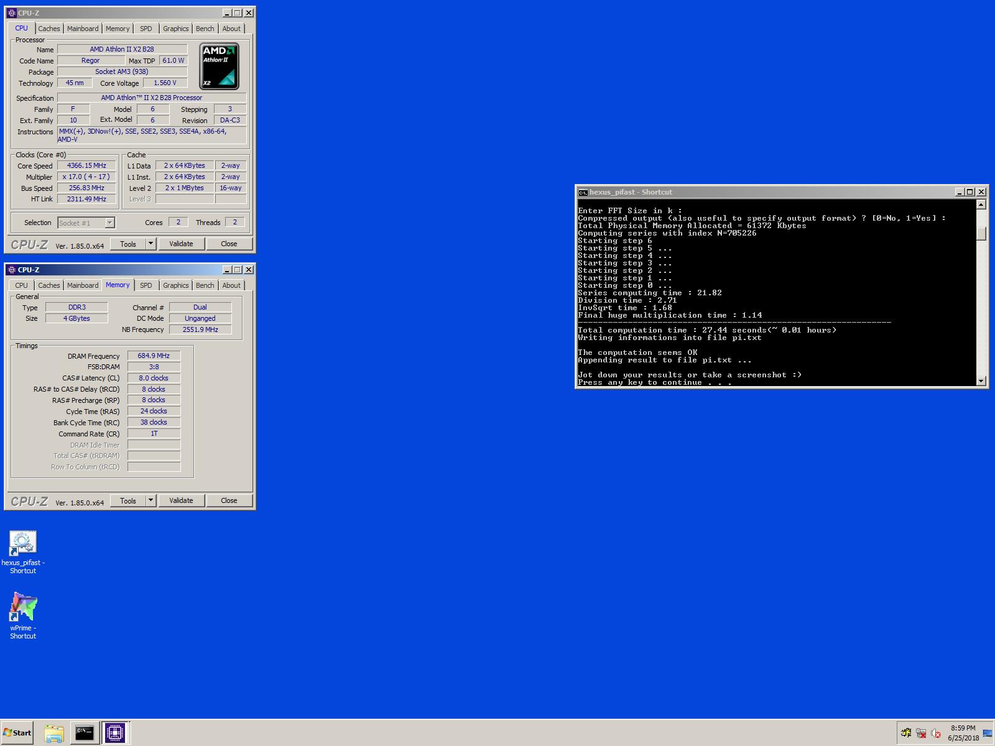Minimize the hexus_pifast console window
This screenshot has height=746, width=995.
click(960, 192)
